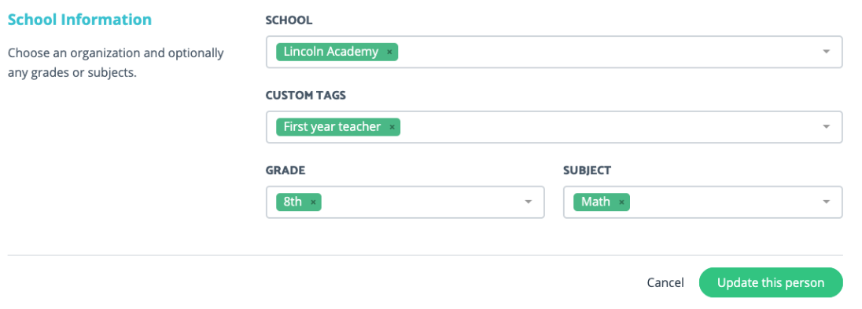Image resolution: width=862 pixels, height=309 pixels.
Task: Remove the First year teacher tag
Action: (x=392, y=127)
